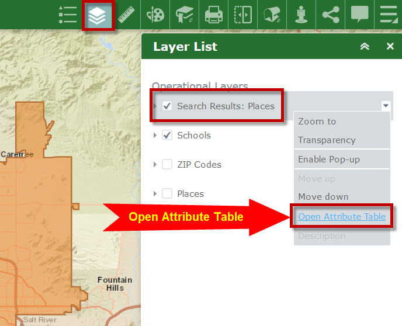Toggle the Layer List stack icon
402x326 pixels.
(x=97, y=15)
